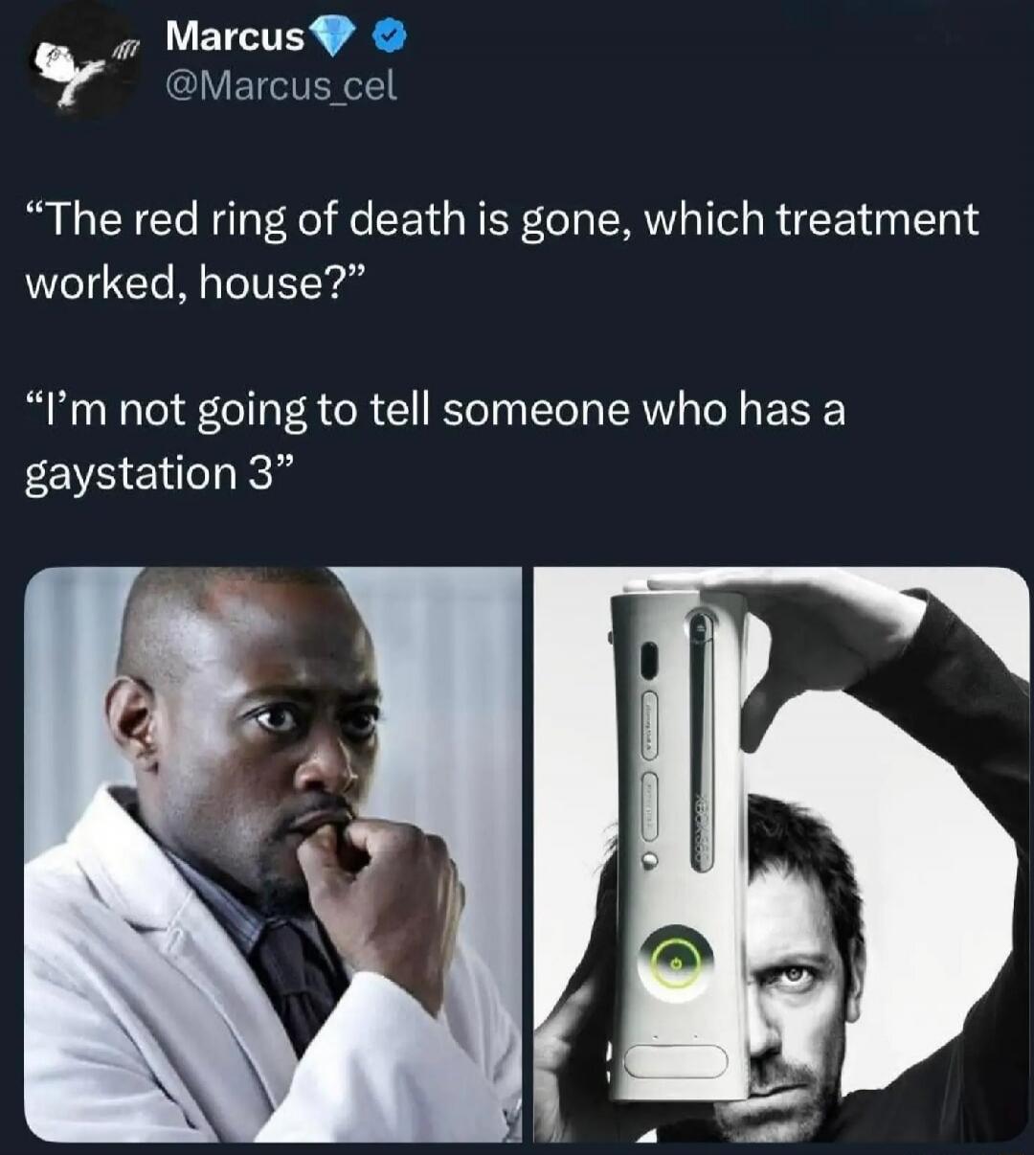This screenshot has height=1155, width=1034.
Task: Click the small round IR sensor on console
Action: coord(649,861)
